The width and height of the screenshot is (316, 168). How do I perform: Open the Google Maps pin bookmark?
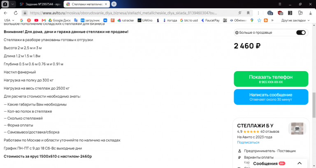point(252,20)
